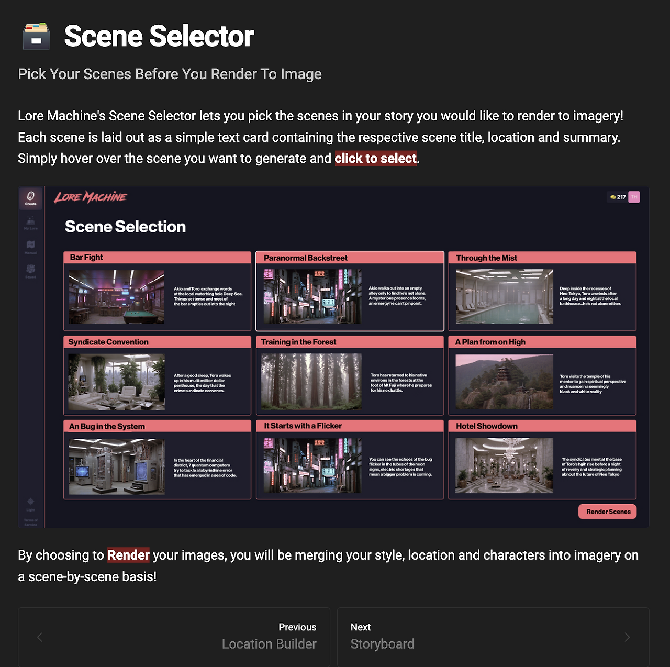Click the 217 credits coin icon
This screenshot has height=667, width=670.
pyautogui.click(x=613, y=197)
